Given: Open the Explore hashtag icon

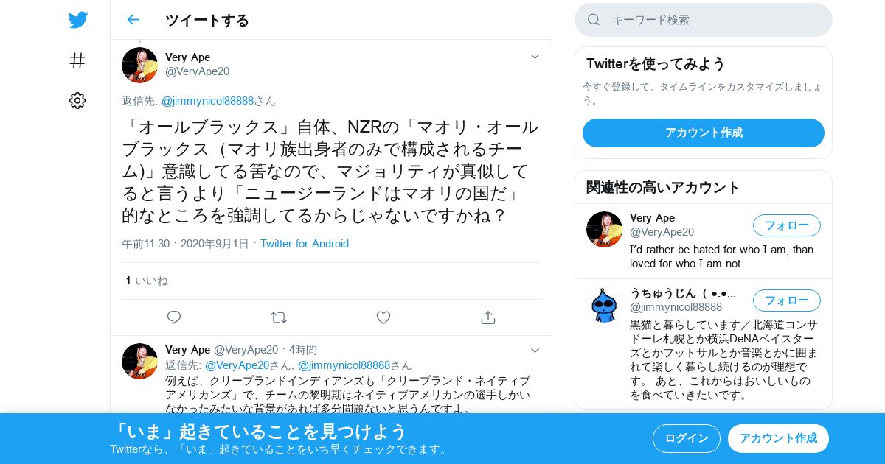Looking at the screenshot, I should (x=77, y=60).
